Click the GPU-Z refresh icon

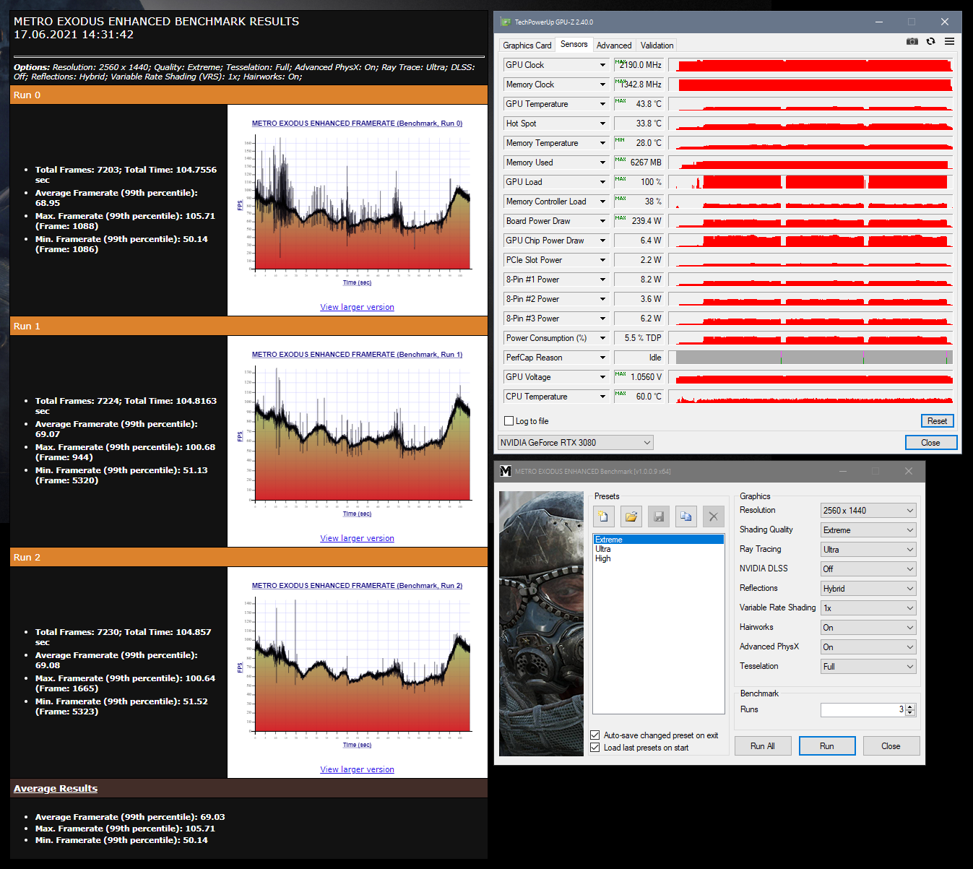pos(930,41)
